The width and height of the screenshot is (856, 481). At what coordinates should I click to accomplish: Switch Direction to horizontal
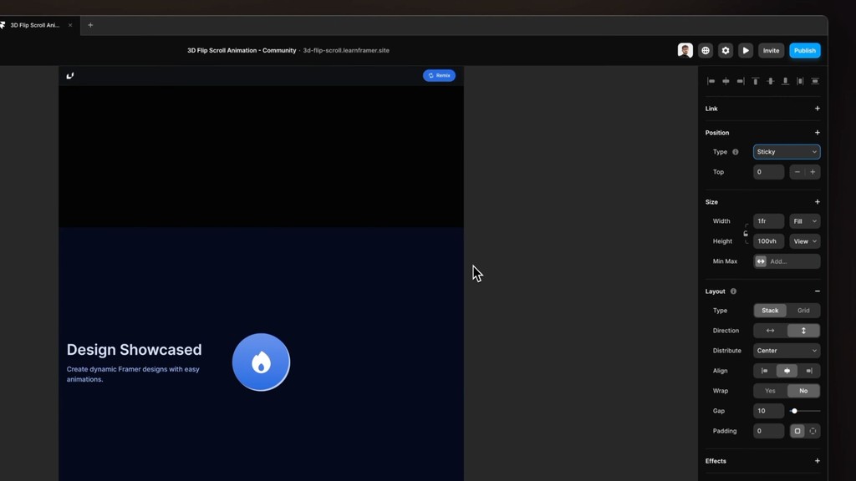click(769, 330)
